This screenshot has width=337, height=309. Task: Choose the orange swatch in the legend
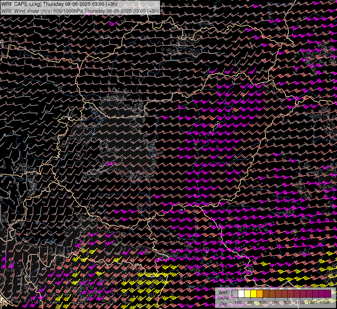[x=260, y=294]
